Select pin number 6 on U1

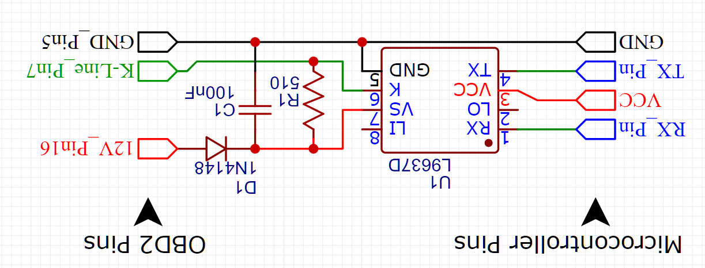pyautogui.click(x=374, y=99)
